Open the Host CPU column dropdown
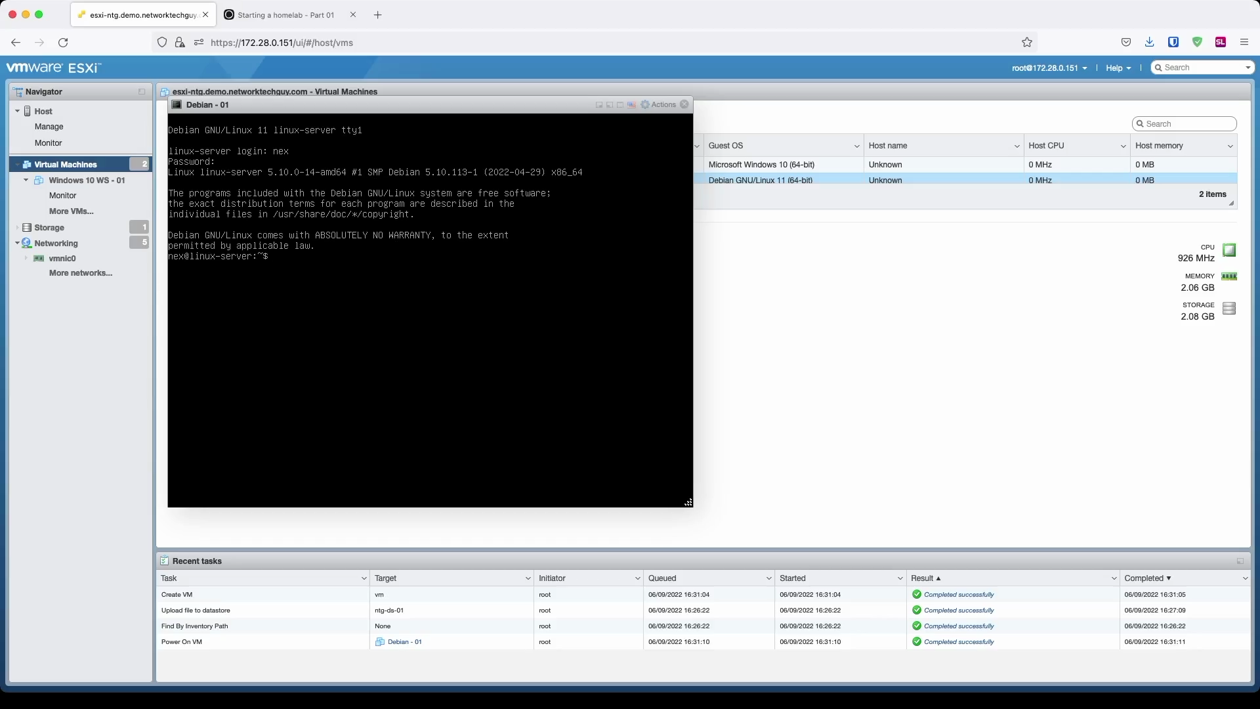1260x709 pixels. click(1123, 146)
